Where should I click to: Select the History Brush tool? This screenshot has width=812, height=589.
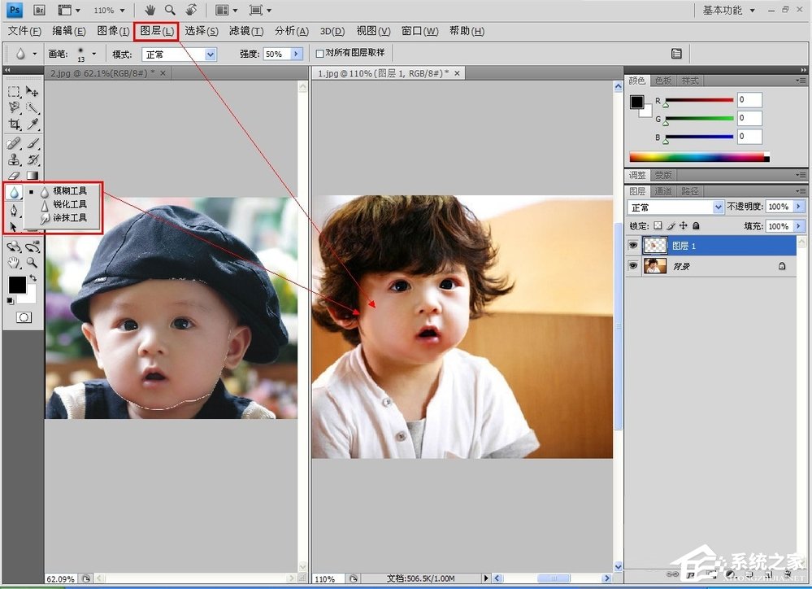[33, 159]
